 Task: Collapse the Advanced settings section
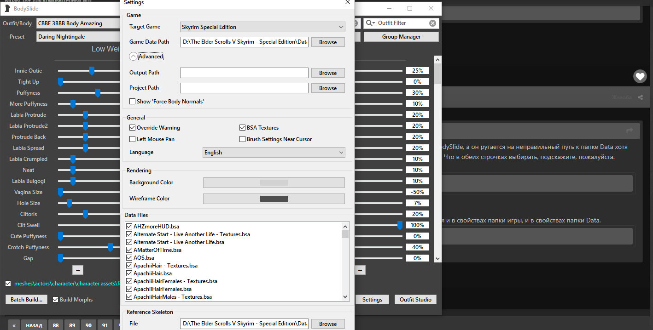133,57
